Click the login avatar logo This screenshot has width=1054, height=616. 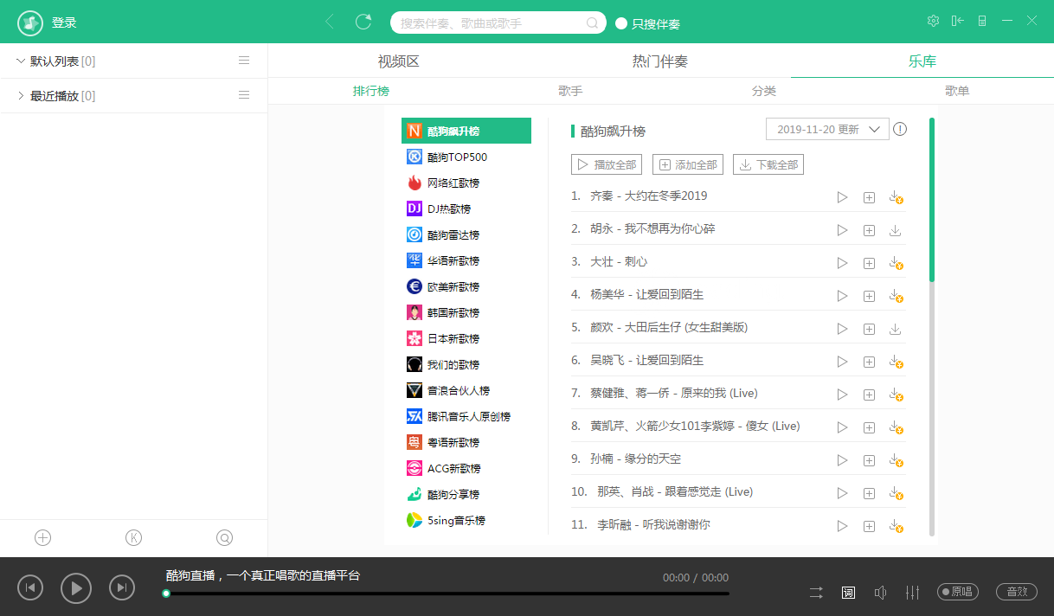point(30,22)
